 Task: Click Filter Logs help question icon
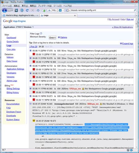pos(41,33)
